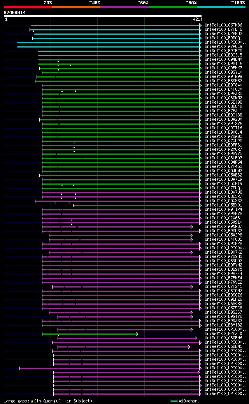Click the hit label UniRef100_Q8GW52
This screenshot has width=249, height=404.
tap(223, 98)
